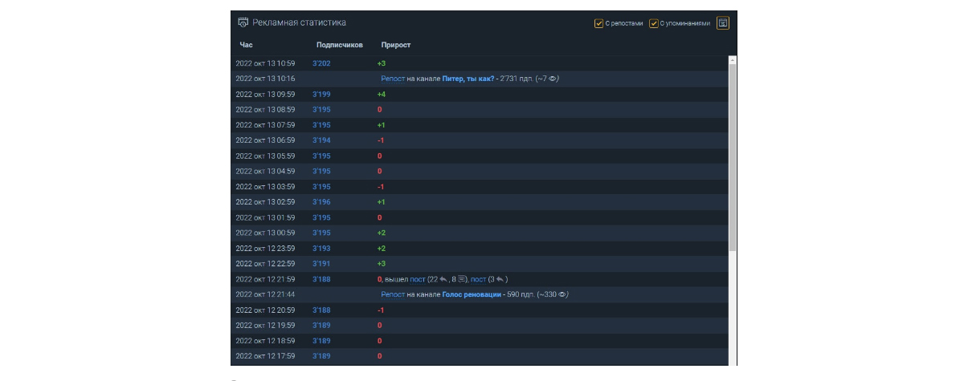
Task: Open the Питер, ты как? channel link
Action: click(x=468, y=79)
